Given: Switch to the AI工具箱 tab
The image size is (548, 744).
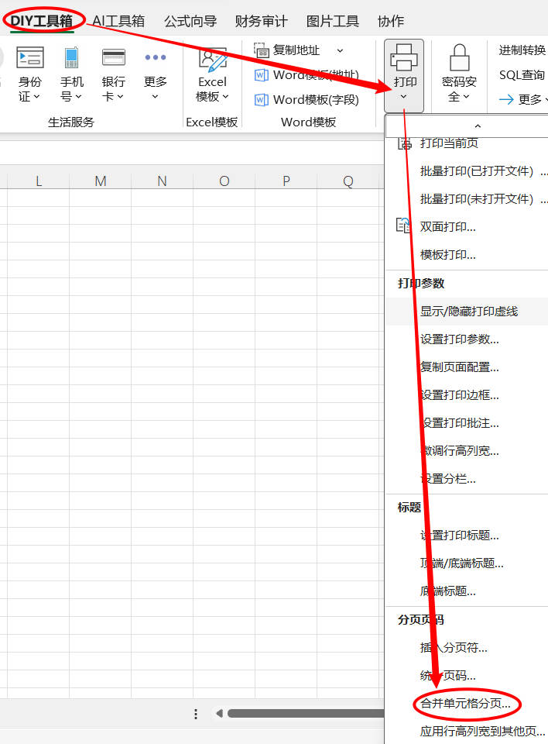Looking at the screenshot, I should pos(118,22).
